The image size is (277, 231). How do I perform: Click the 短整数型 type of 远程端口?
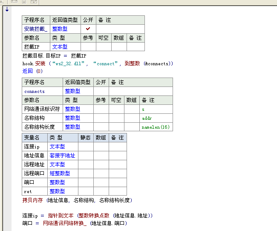coord(60,173)
